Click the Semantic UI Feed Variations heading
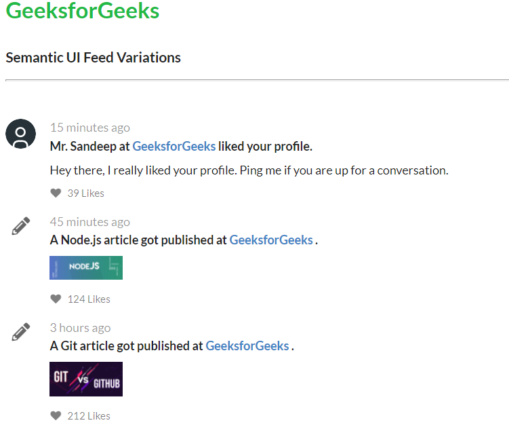 click(x=93, y=58)
